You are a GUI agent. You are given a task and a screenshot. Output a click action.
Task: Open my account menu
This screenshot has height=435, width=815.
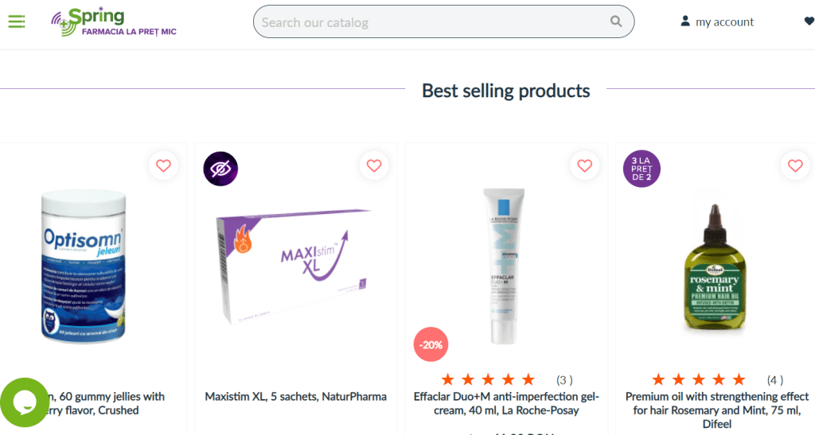(717, 22)
